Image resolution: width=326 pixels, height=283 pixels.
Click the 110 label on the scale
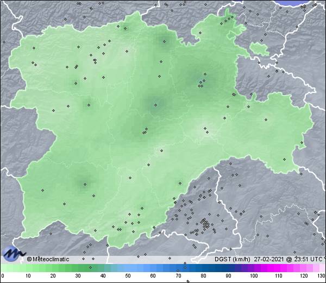pyautogui.click(x=279, y=276)
